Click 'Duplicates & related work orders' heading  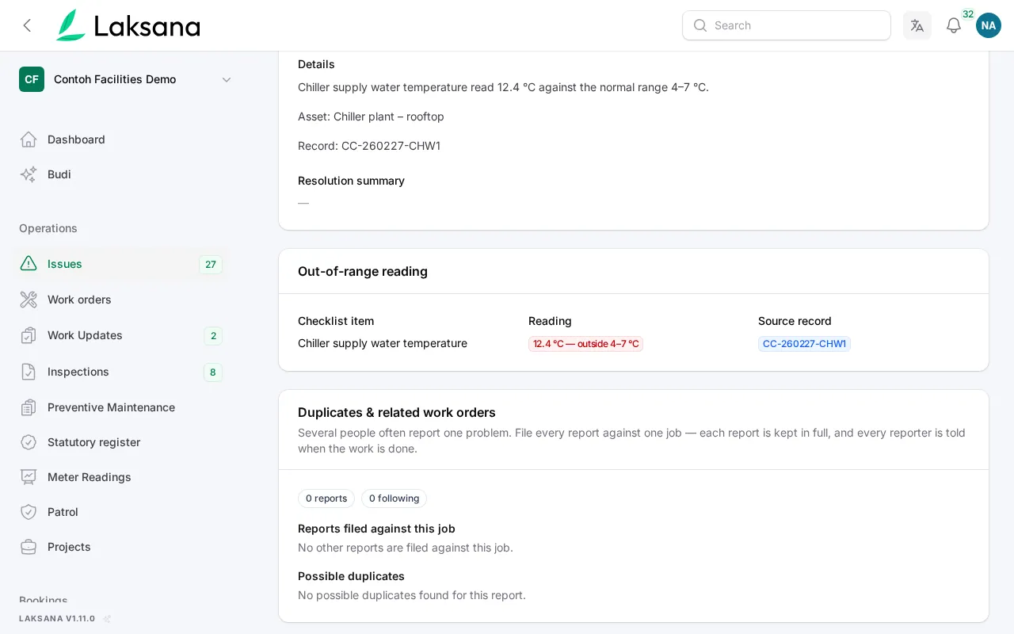397,412
